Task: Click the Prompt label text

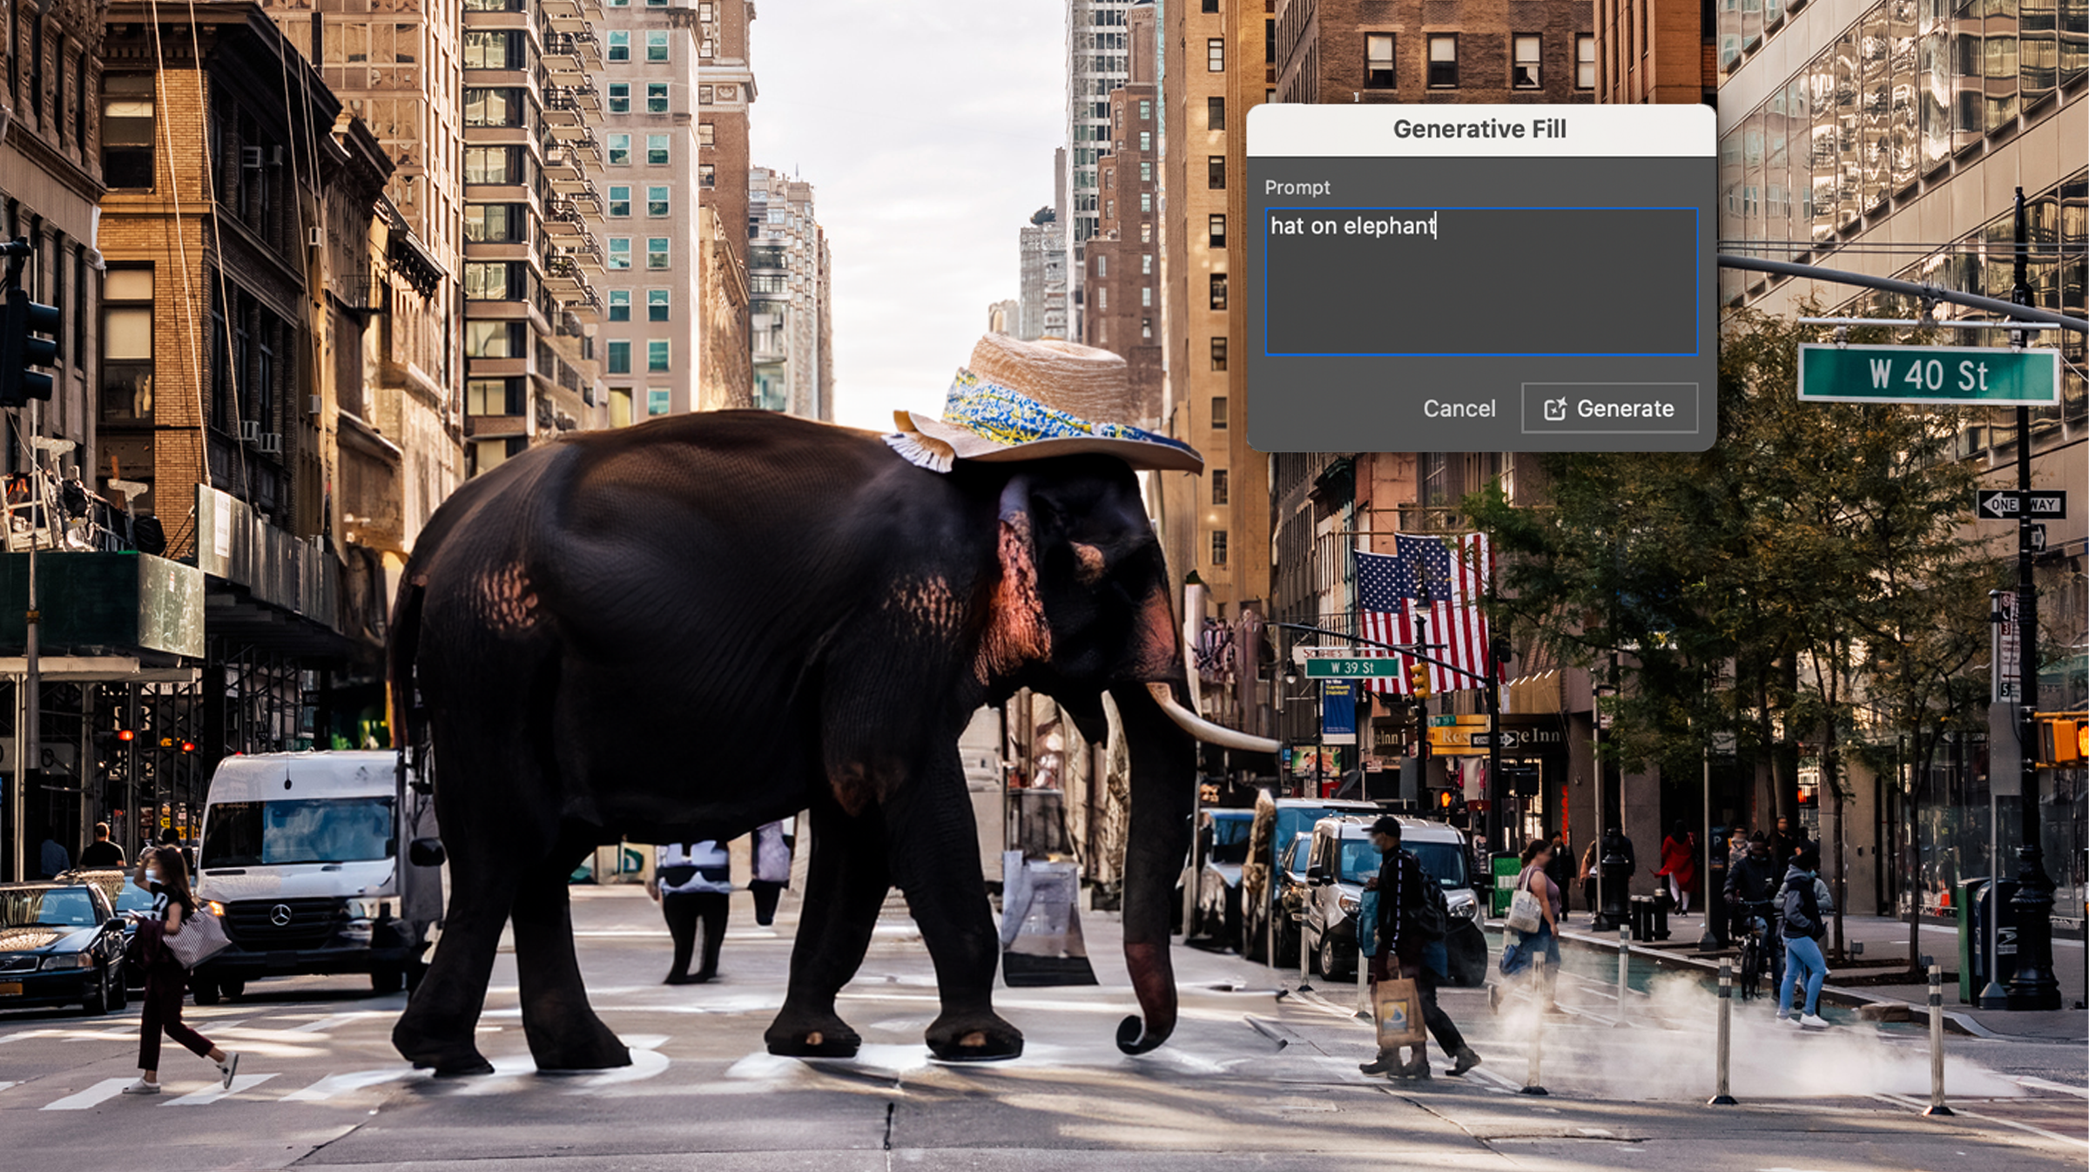Action: tap(1297, 187)
